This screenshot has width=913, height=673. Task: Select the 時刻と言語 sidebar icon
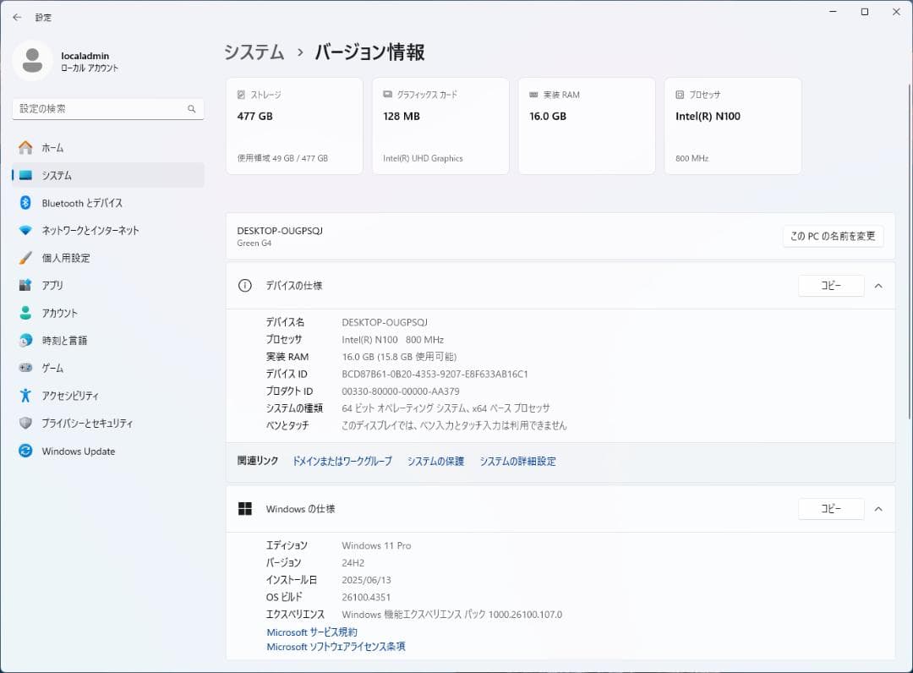[26, 340]
